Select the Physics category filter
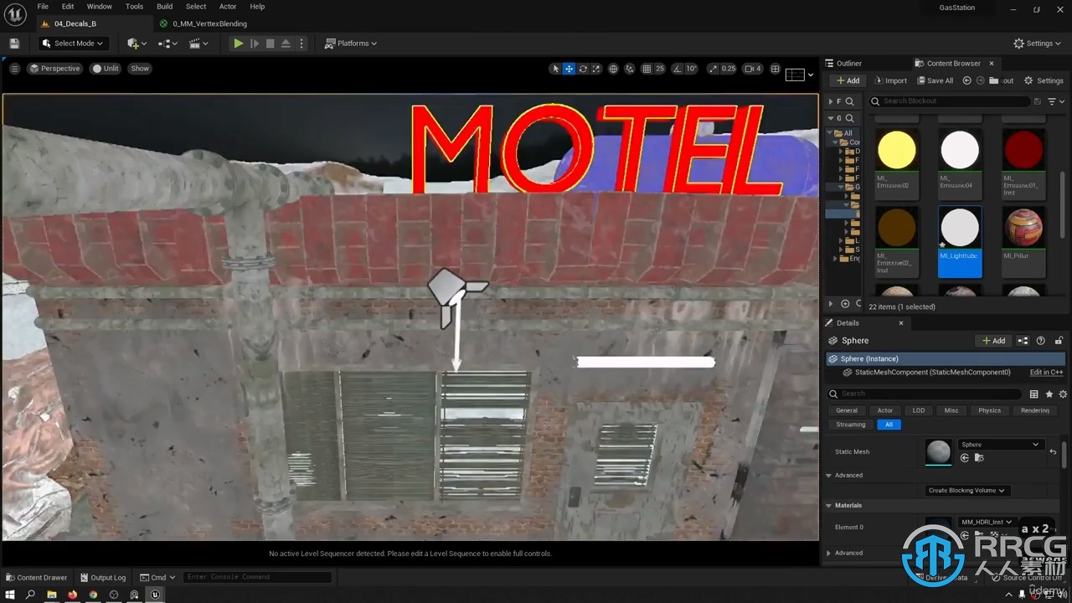The width and height of the screenshot is (1072, 603). click(989, 410)
